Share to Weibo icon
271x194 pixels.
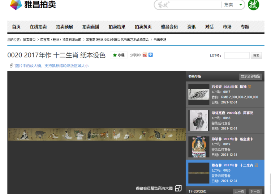tap(145, 55)
